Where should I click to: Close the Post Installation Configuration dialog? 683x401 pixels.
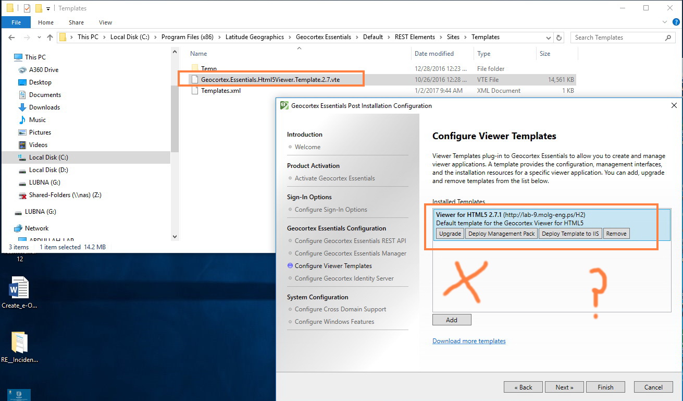[x=674, y=105]
